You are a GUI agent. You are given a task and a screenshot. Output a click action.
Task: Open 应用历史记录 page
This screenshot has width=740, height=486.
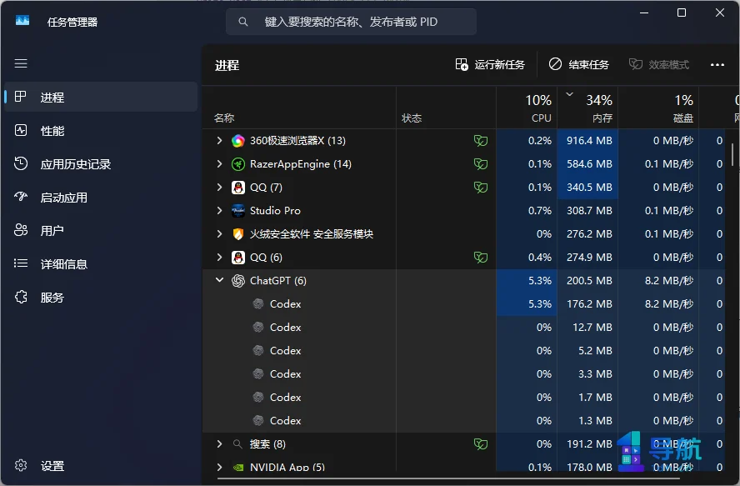(x=101, y=164)
